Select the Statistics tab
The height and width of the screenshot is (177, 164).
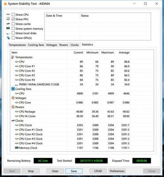pos(87,45)
